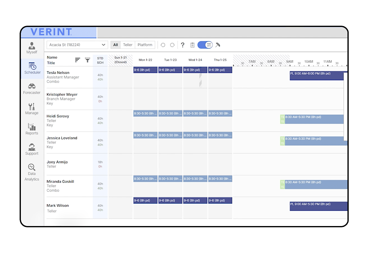Open the employee filter funnel
Viewport: 368px width, 253px height.
87,60
